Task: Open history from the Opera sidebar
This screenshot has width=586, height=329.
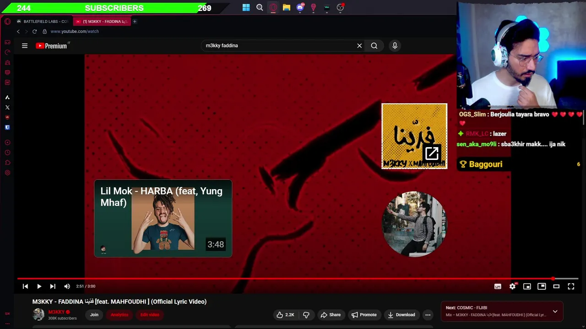Action: pos(7,153)
